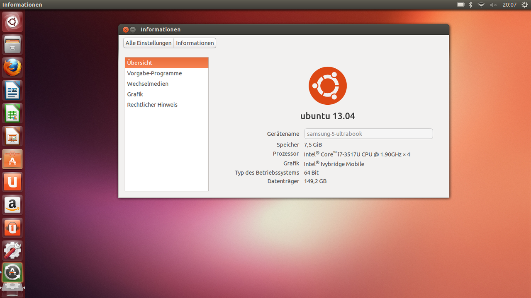
Task: Open the Ubuntu Dash home launcher
Action: point(12,22)
